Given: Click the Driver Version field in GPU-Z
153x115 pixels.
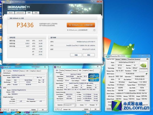Looking at the screenshot, I should click(x=131, y=93).
